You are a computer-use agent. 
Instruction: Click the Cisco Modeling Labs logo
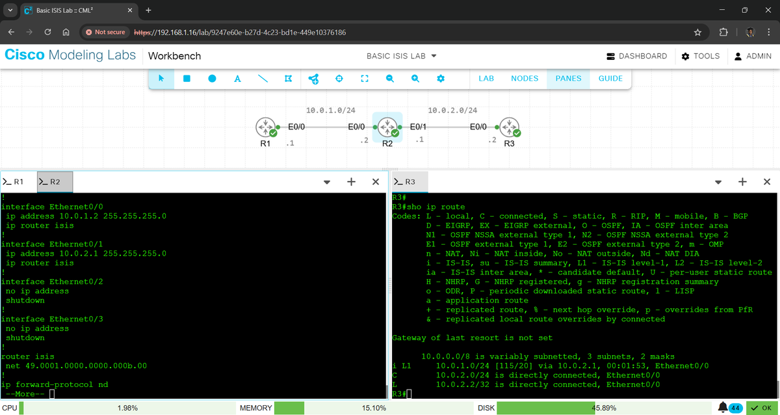point(70,55)
